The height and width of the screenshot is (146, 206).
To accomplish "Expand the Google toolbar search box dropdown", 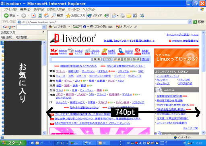I will pyautogui.click(x=44, y=27).
